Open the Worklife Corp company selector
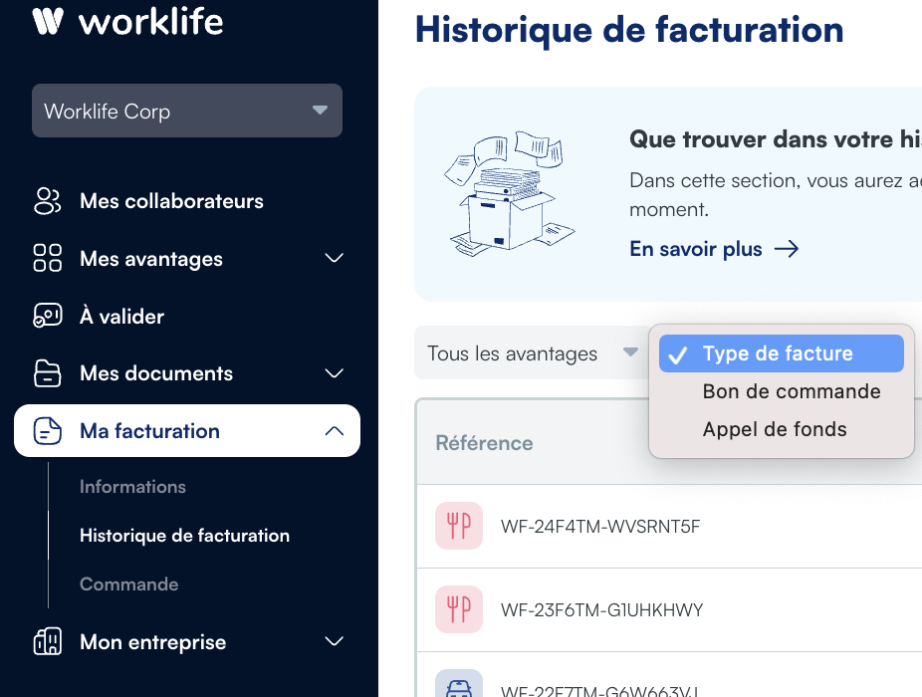The image size is (922, 697). click(186, 111)
